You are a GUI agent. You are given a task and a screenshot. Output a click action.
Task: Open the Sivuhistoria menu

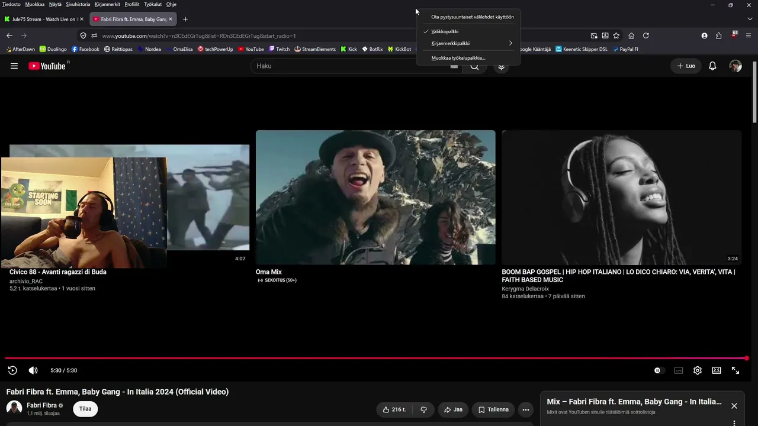78,4
